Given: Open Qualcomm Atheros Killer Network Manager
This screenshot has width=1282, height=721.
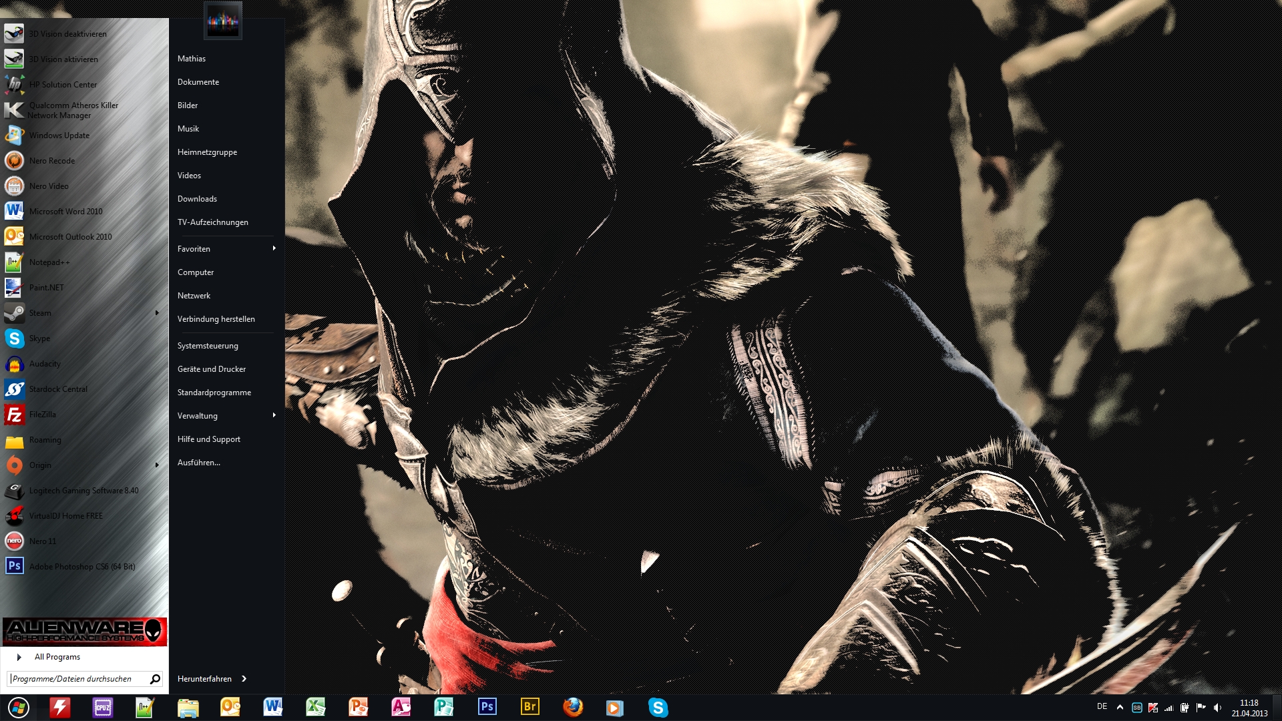Looking at the screenshot, I should [83, 110].
